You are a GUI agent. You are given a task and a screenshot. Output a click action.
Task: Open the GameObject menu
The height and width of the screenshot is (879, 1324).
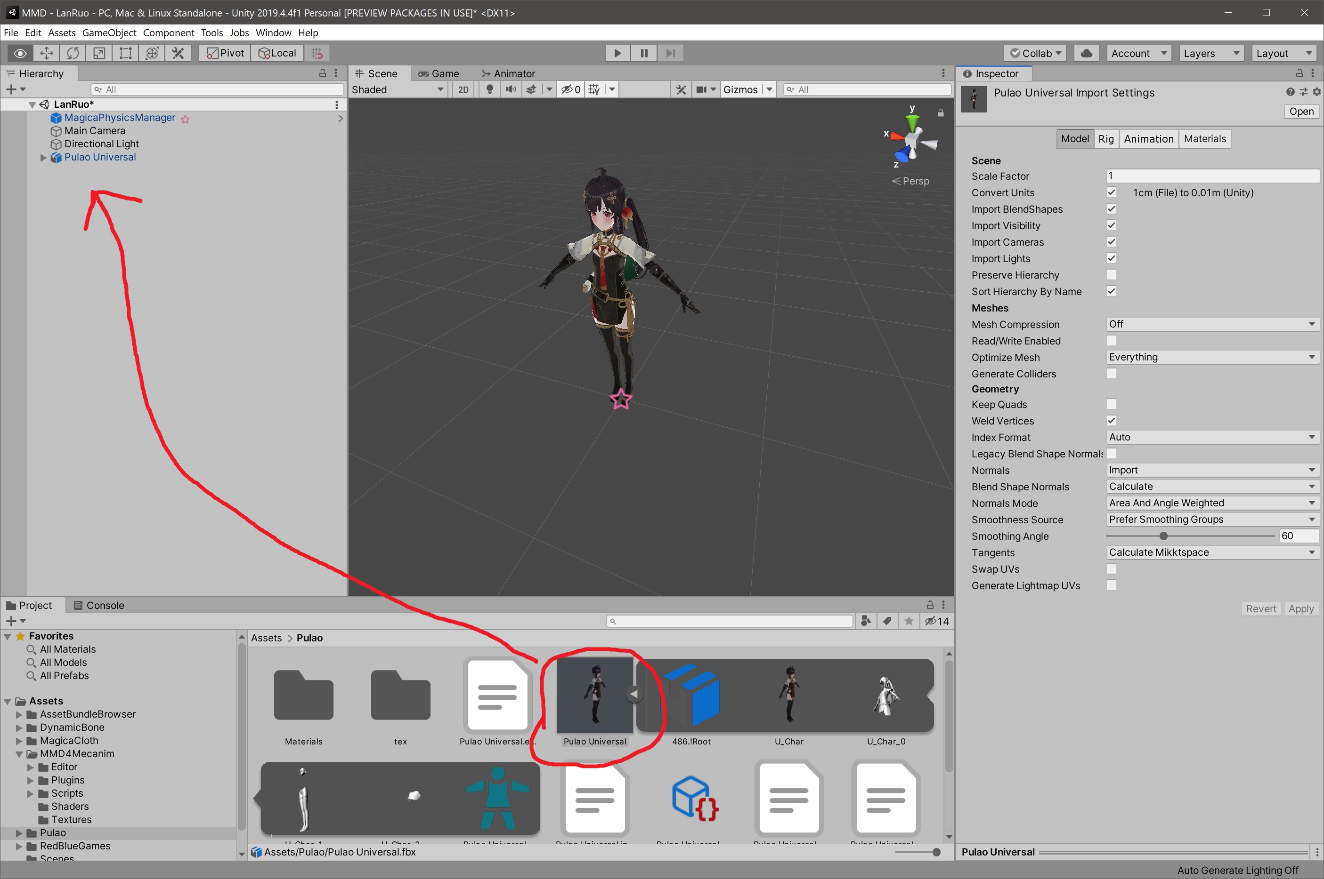pos(109,32)
